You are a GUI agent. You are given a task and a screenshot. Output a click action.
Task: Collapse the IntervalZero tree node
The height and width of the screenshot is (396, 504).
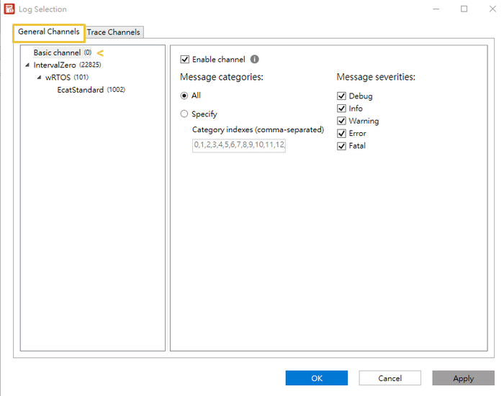27,65
